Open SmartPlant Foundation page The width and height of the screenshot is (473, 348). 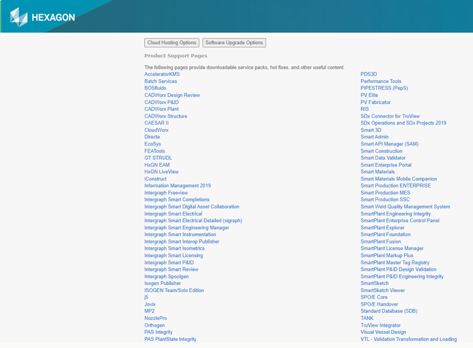(385, 234)
